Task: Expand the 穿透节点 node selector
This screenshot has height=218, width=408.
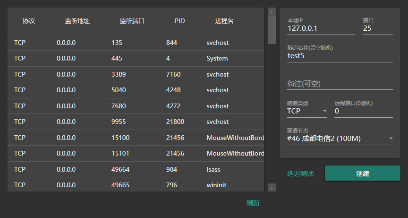Action: coord(340,139)
